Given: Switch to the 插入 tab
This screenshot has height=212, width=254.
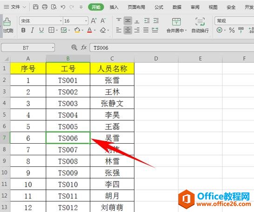Looking at the screenshot, I should tap(114, 7).
